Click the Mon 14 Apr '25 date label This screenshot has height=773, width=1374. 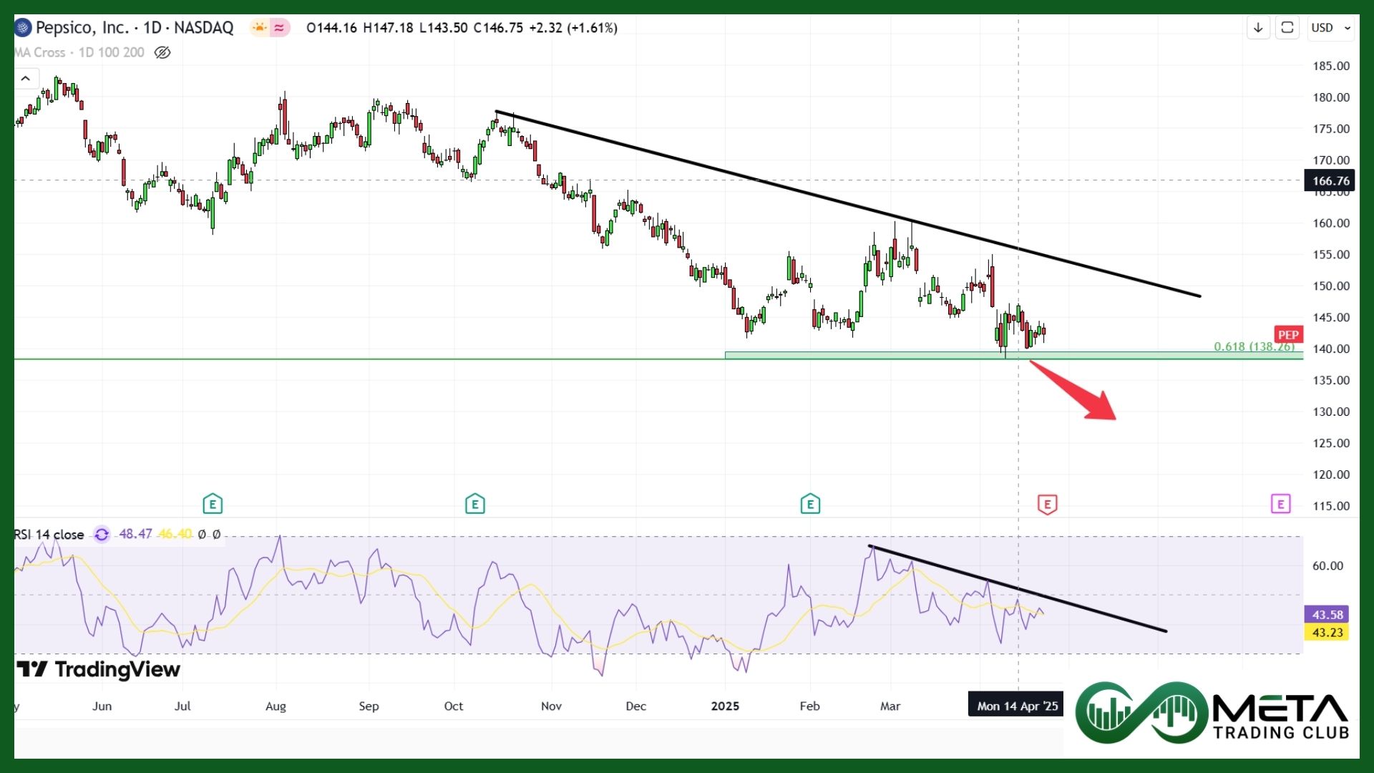1017,706
